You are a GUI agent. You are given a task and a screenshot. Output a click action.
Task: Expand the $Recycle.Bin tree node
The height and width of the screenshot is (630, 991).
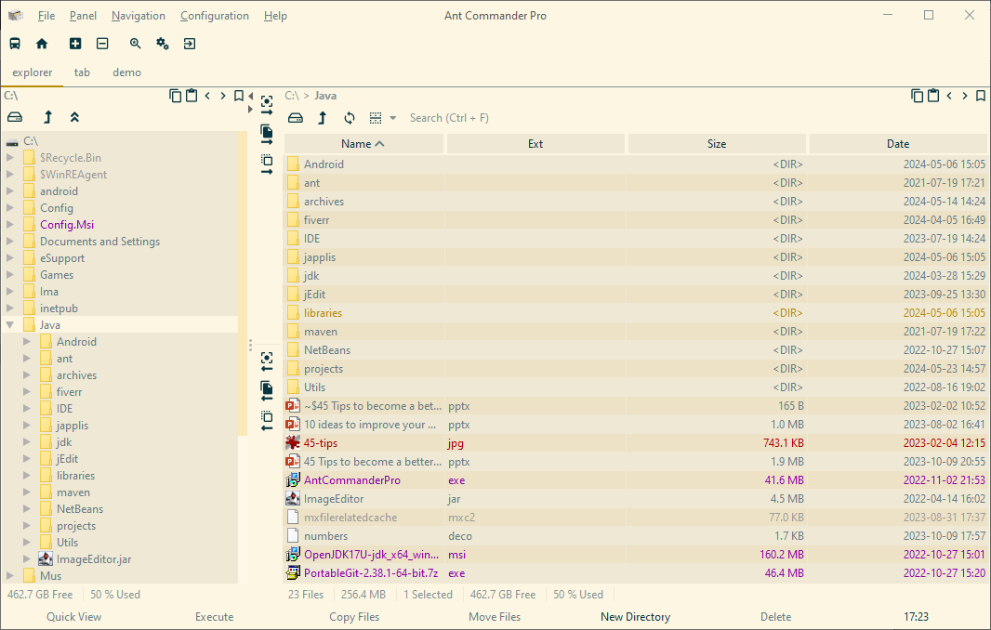point(10,157)
